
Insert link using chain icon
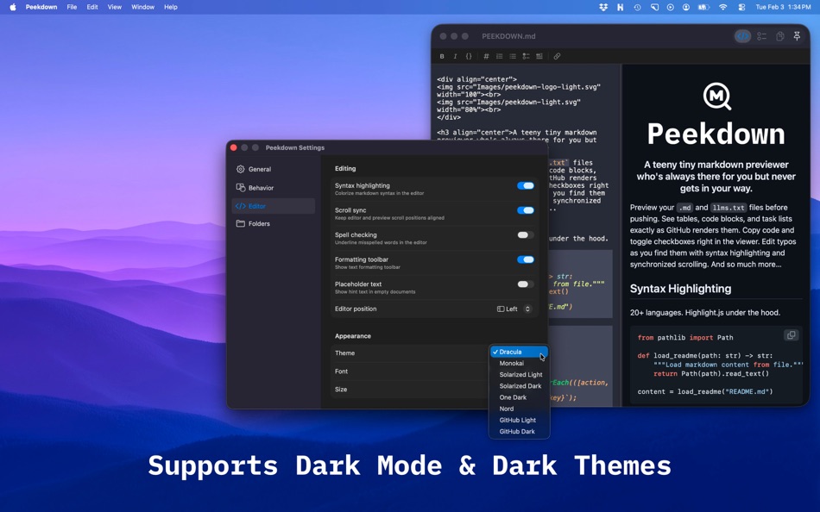[557, 56]
